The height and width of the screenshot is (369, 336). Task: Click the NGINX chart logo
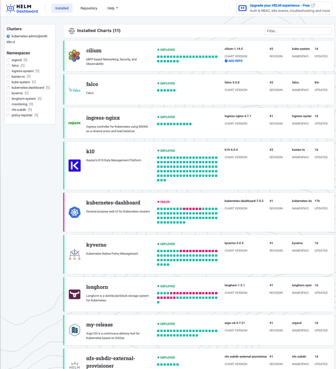pyautogui.click(x=74, y=123)
